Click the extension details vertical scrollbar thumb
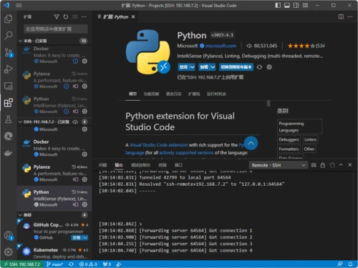Screen dimensions: 358x268 point(268,104)
